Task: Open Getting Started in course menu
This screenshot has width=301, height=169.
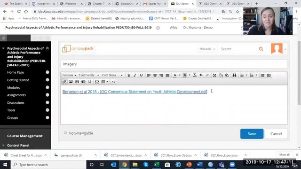Action: coord(18,80)
